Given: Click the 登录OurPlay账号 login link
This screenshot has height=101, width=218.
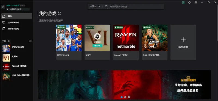Looking at the screenshot, I should pyautogui.click(x=13, y=5).
